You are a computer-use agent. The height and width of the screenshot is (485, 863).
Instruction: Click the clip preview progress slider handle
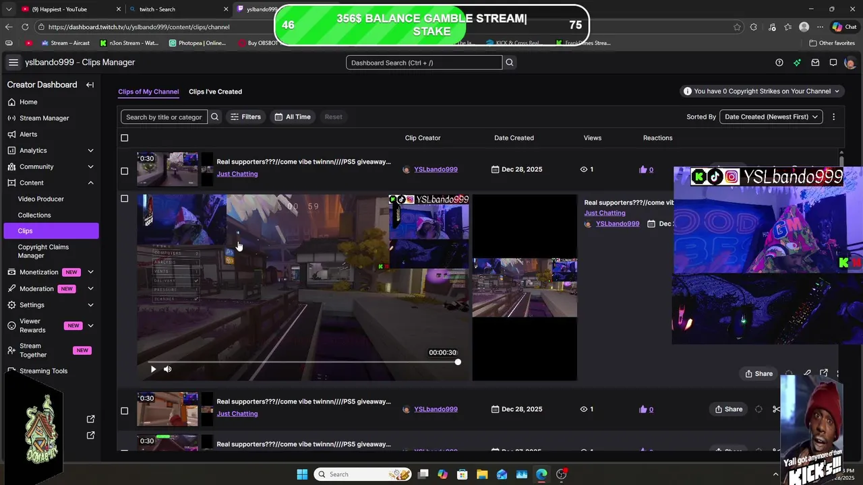(458, 362)
